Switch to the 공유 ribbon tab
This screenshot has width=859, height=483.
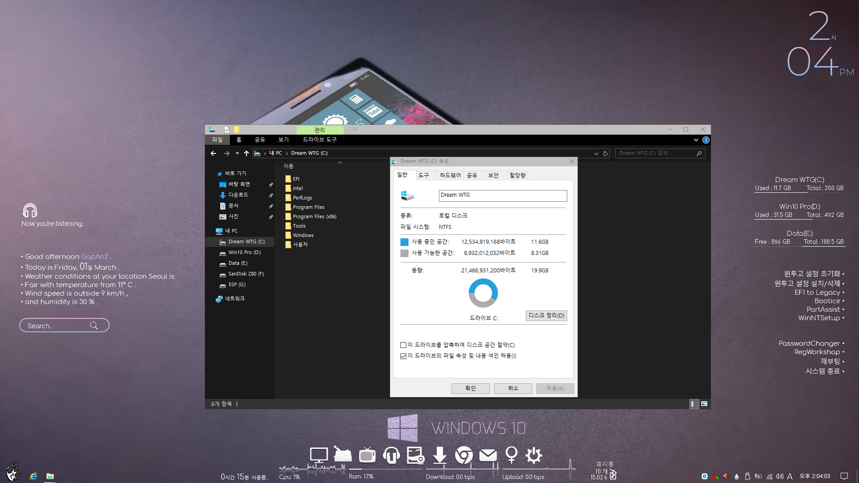[x=260, y=140]
